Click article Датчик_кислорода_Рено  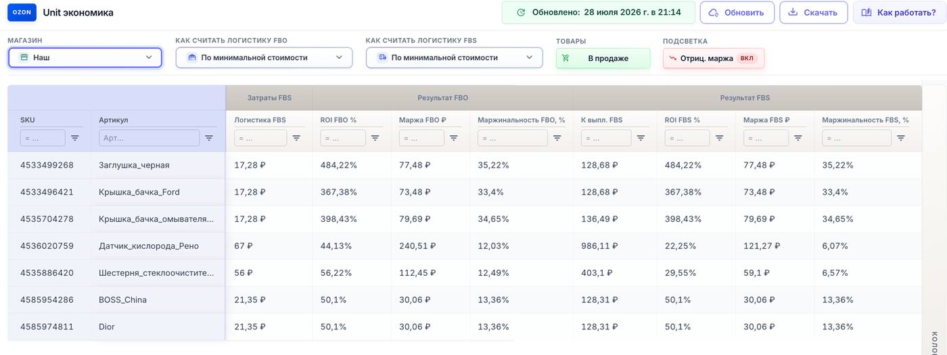pos(149,246)
